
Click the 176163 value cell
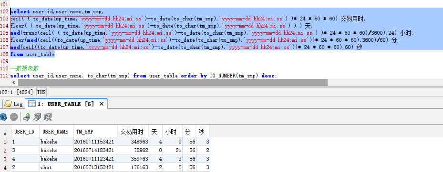pyautogui.click(x=133, y=168)
